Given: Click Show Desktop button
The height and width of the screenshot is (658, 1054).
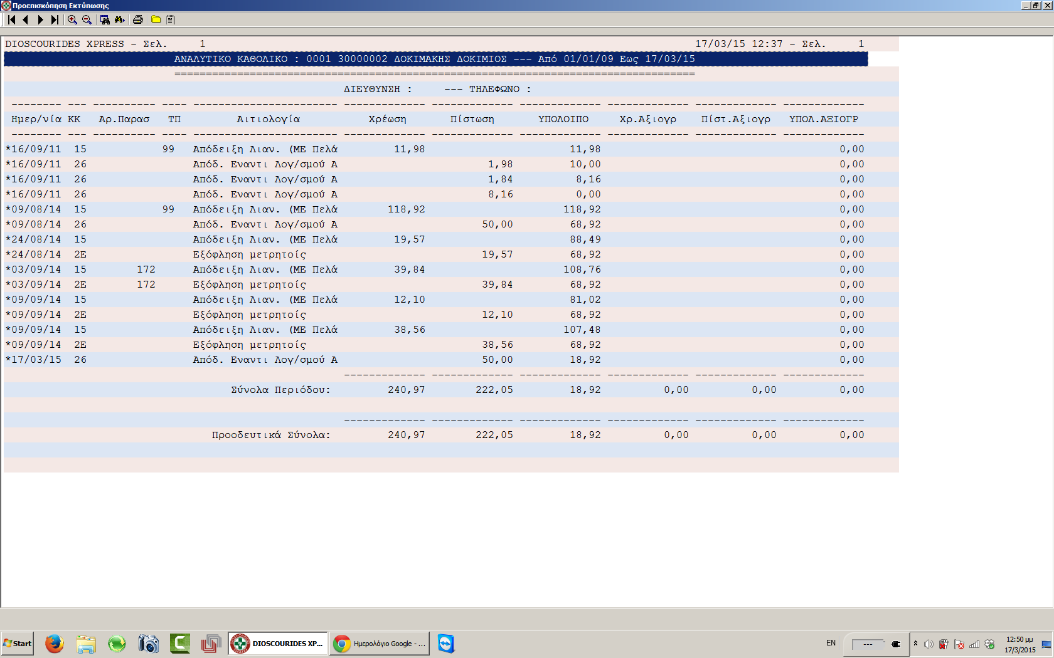Looking at the screenshot, I should pos(1046,644).
